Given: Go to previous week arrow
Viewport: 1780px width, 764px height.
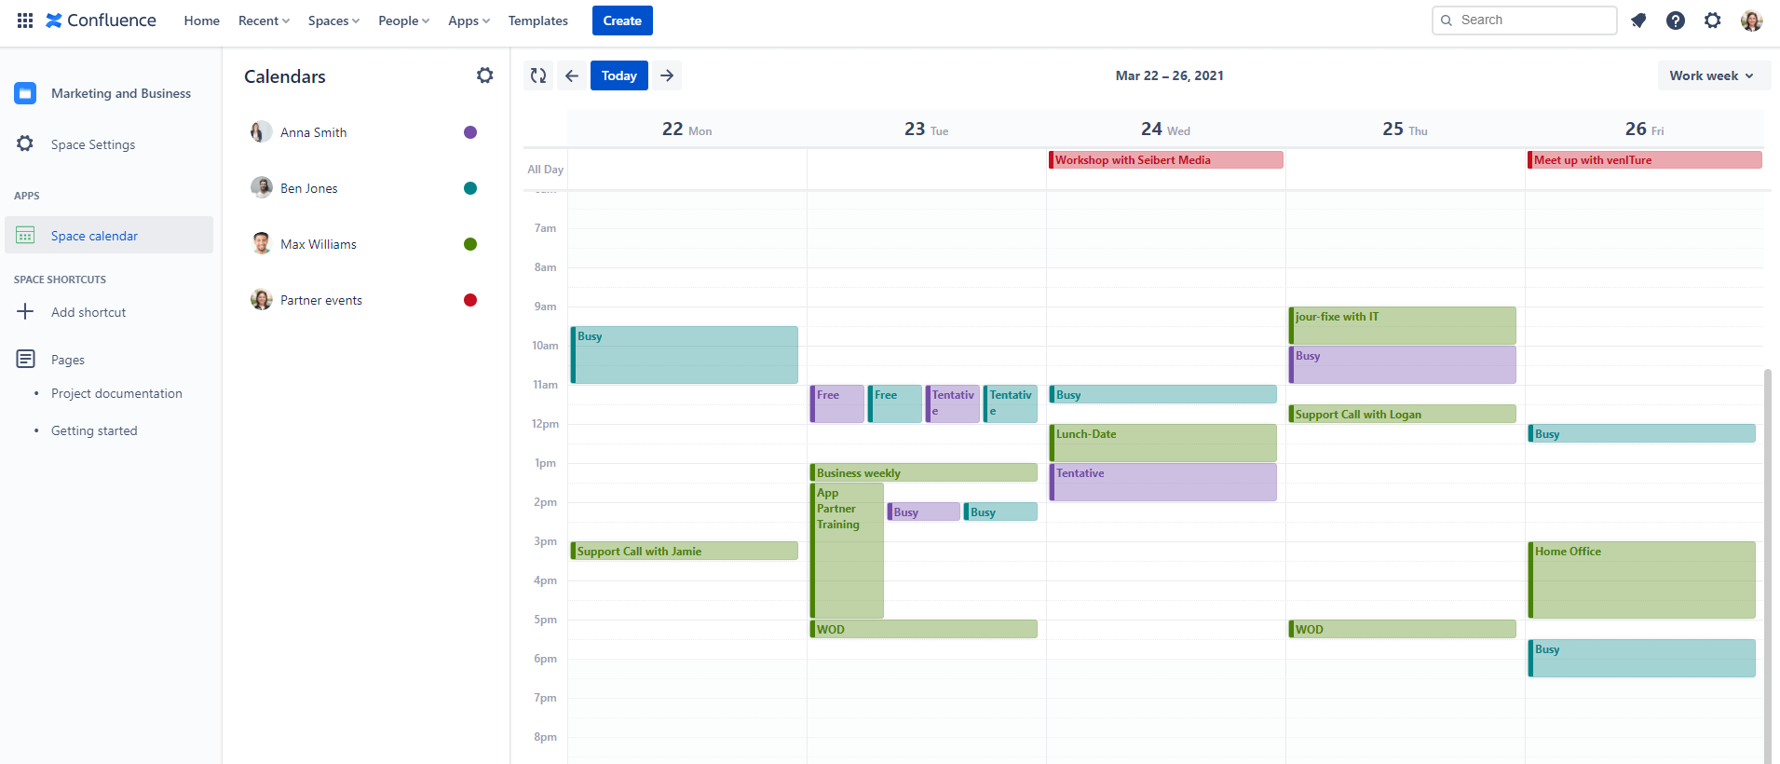Looking at the screenshot, I should click(x=572, y=75).
